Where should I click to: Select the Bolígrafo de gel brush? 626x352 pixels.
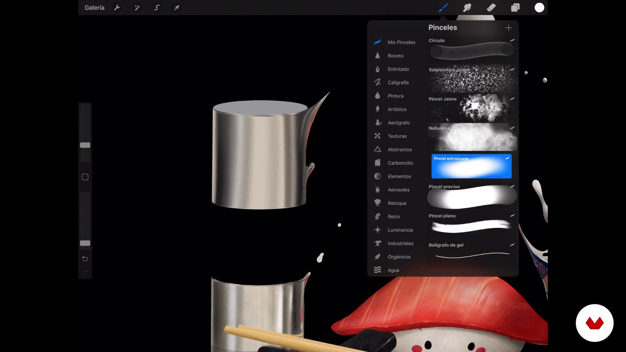(472, 254)
